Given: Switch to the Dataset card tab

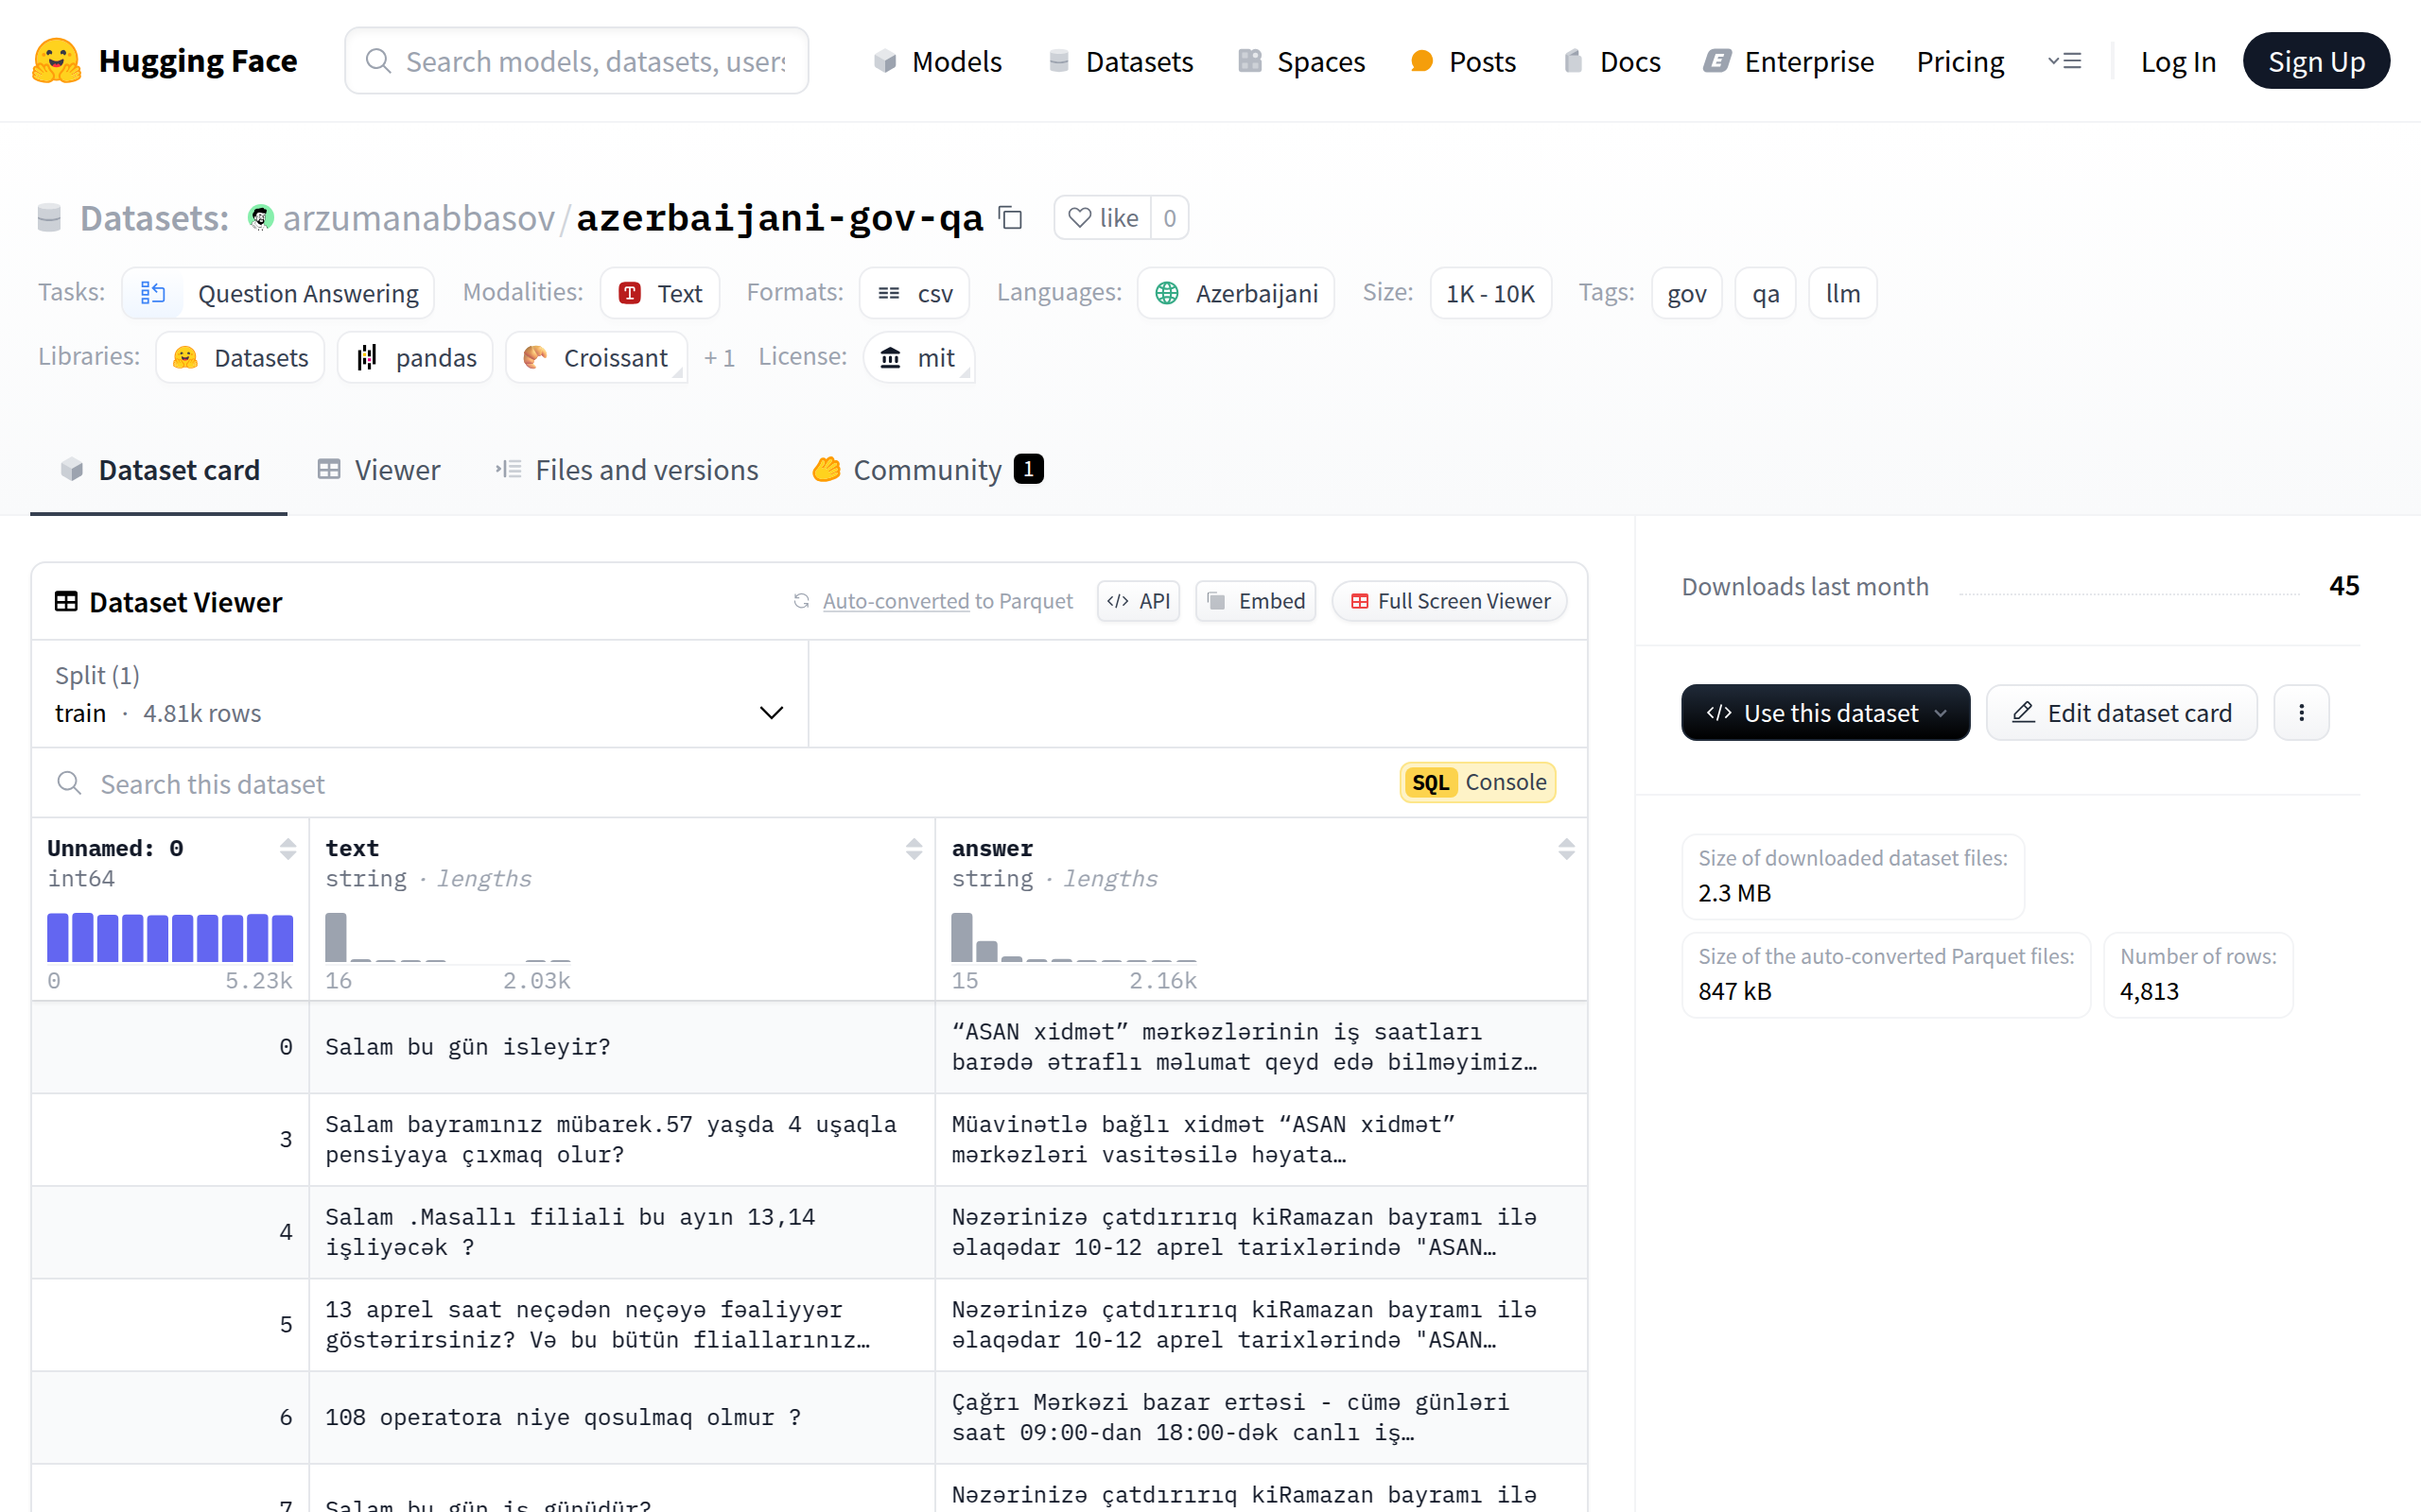Looking at the screenshot, I should [159, 469].
